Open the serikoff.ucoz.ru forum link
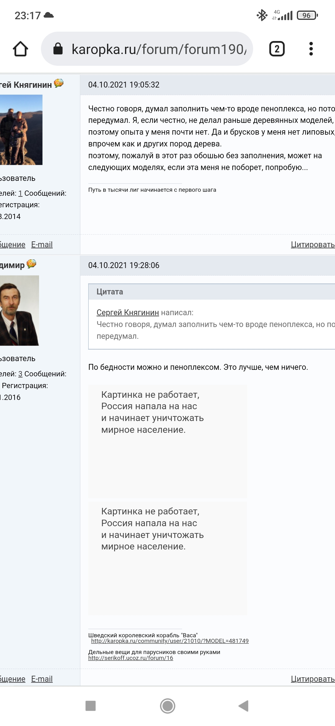The width and height of the screenshot is (335, 726). 131,658
